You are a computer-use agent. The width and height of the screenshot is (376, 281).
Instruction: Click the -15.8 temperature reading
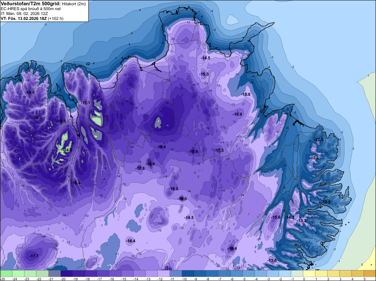237,115
